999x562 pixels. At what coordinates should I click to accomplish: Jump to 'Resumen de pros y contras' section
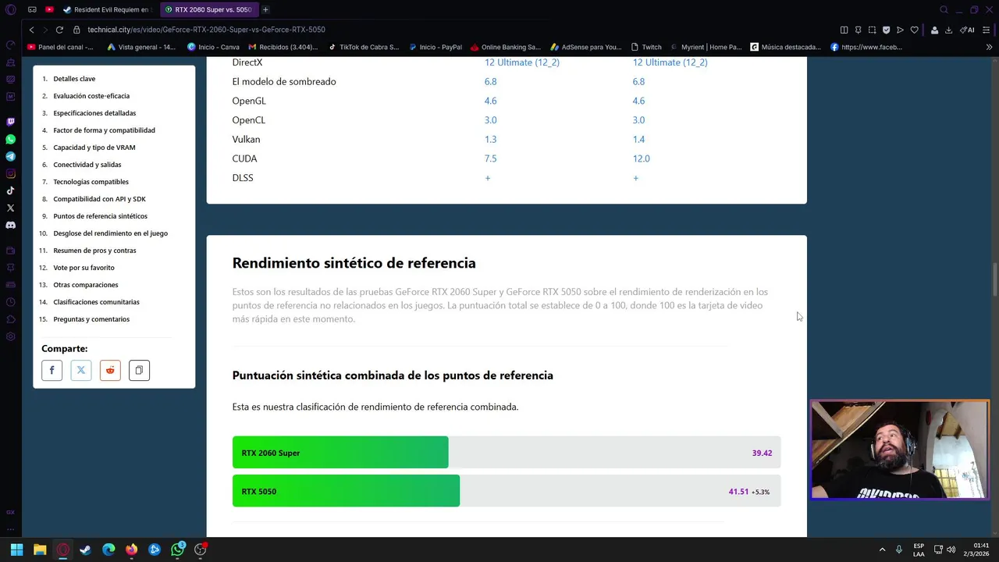coord(94,251)
